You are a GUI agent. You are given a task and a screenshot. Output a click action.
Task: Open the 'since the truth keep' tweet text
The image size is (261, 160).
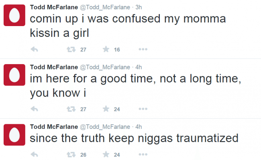(134, 138)
